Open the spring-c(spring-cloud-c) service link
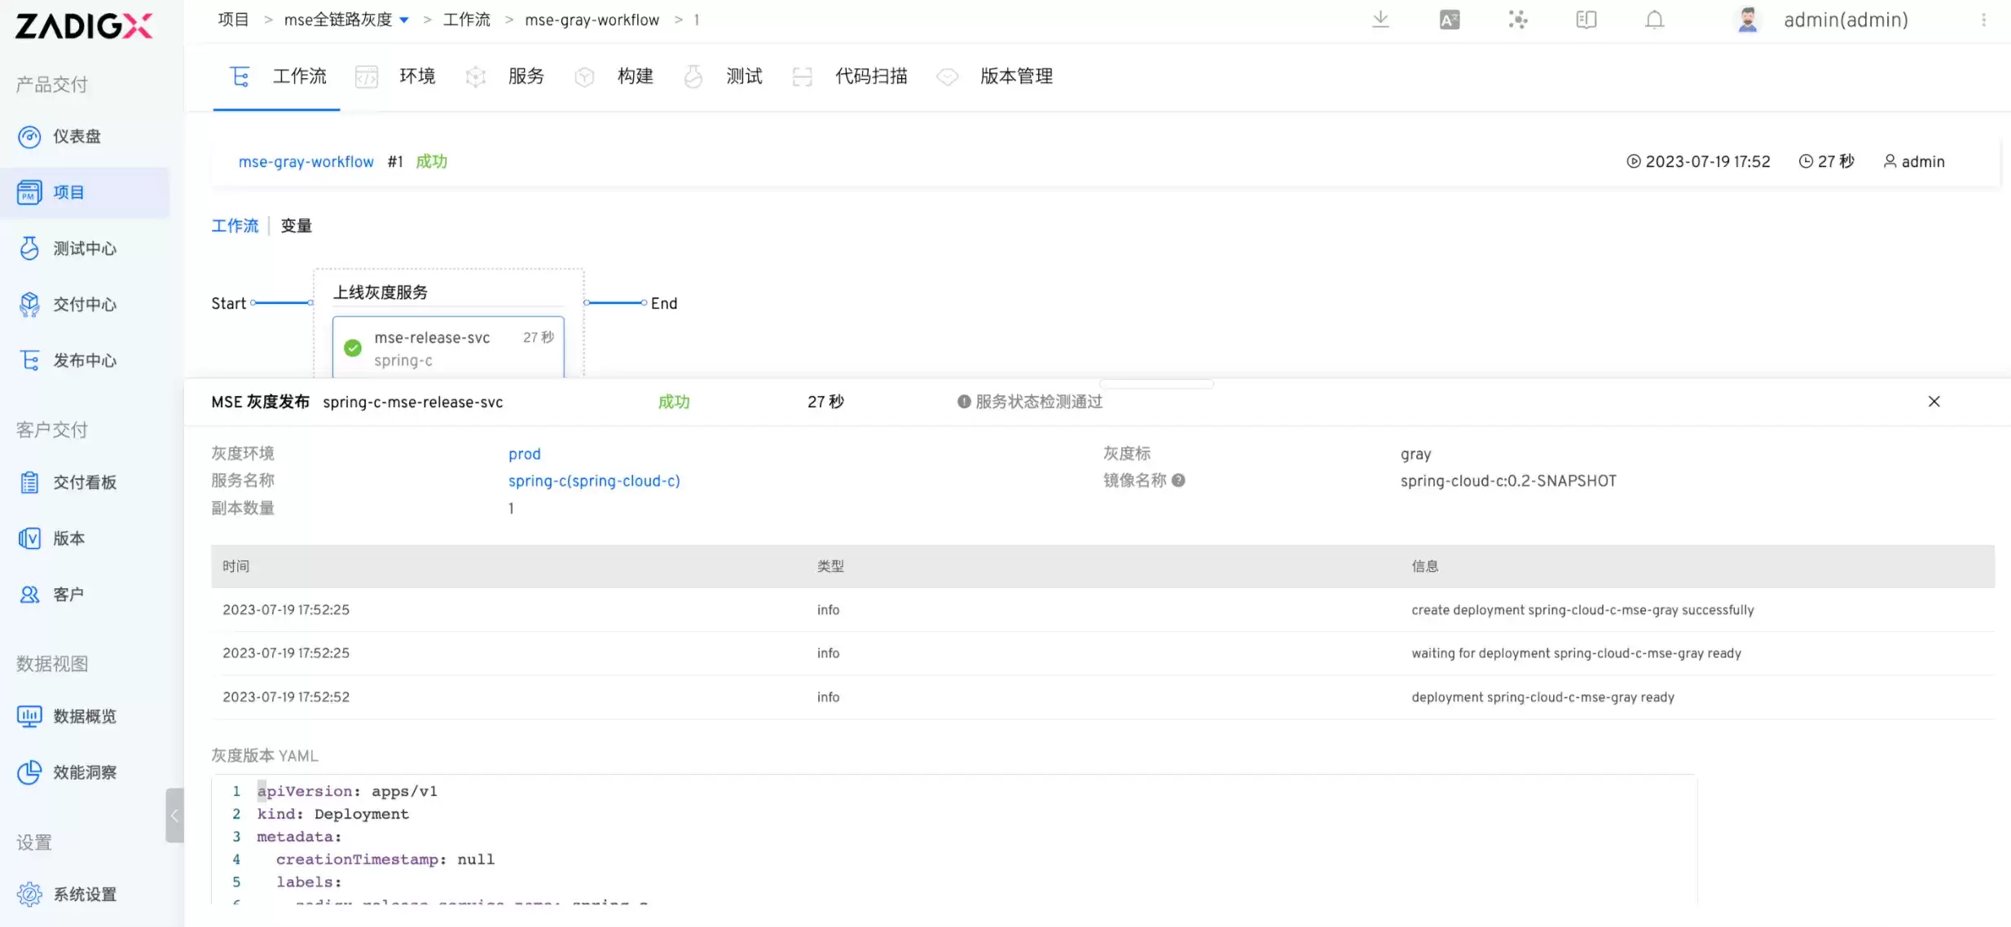The height and width of the screenshot is (927, 2011). click(x=594, y=481)
